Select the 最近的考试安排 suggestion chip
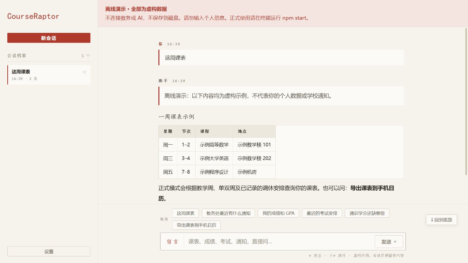Screen dimensions: 468x263 [322, 213]
